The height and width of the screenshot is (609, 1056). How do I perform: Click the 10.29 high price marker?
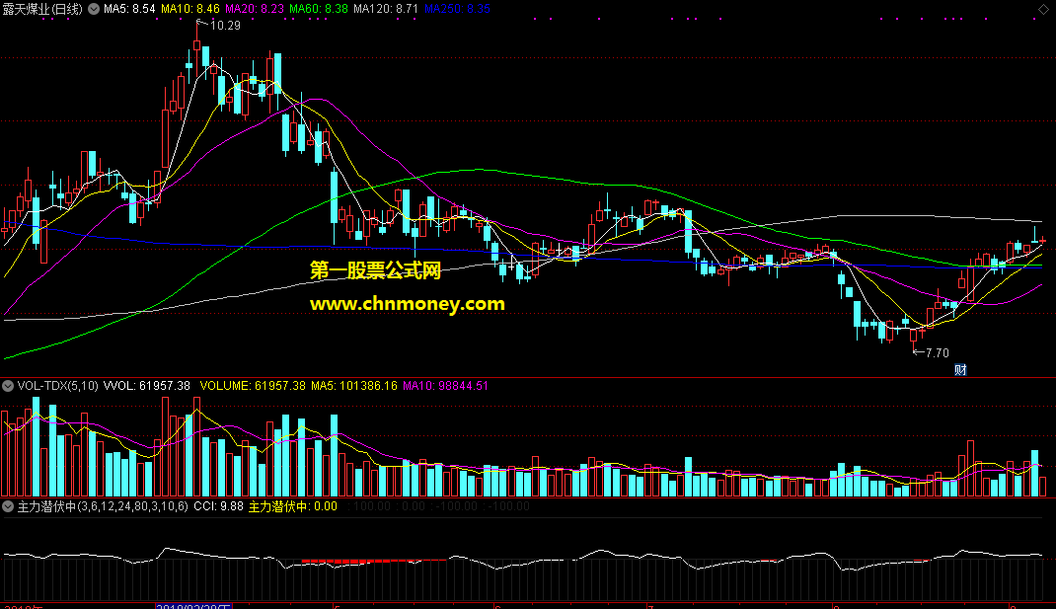click(x=225, y=26)
